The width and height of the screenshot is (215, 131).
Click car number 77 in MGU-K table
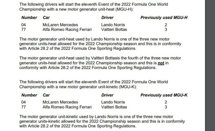24,107
